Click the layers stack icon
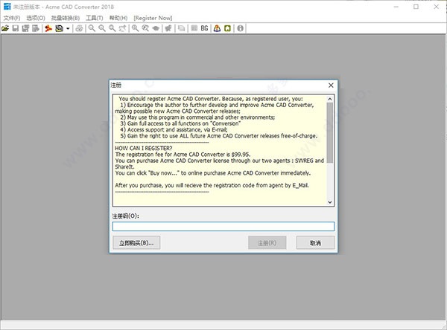The width and height of the screenshot is (447, 330). click(x=181, y=28)
